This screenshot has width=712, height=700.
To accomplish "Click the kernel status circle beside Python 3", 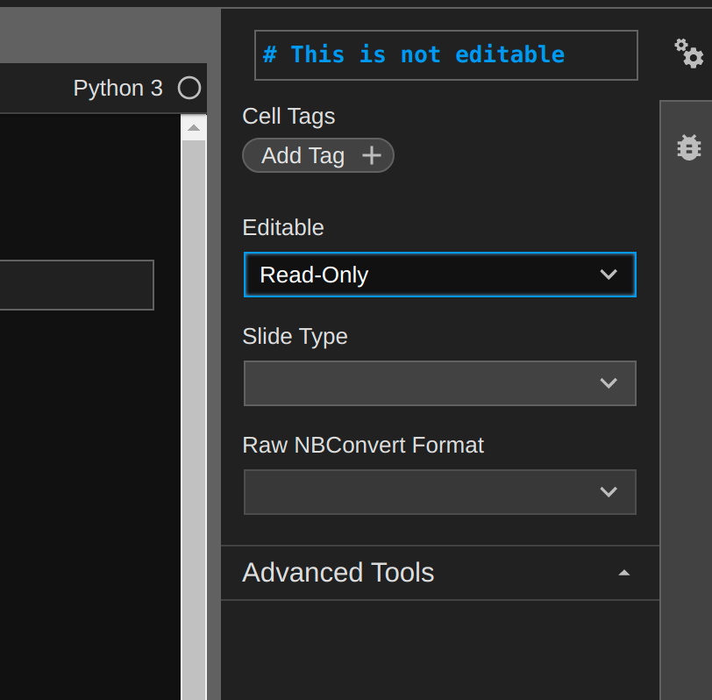I will [189, 88].
